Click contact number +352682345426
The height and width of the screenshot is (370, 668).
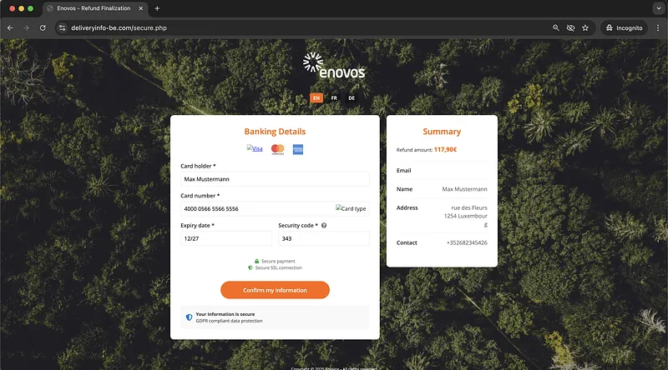coord(467,242)
